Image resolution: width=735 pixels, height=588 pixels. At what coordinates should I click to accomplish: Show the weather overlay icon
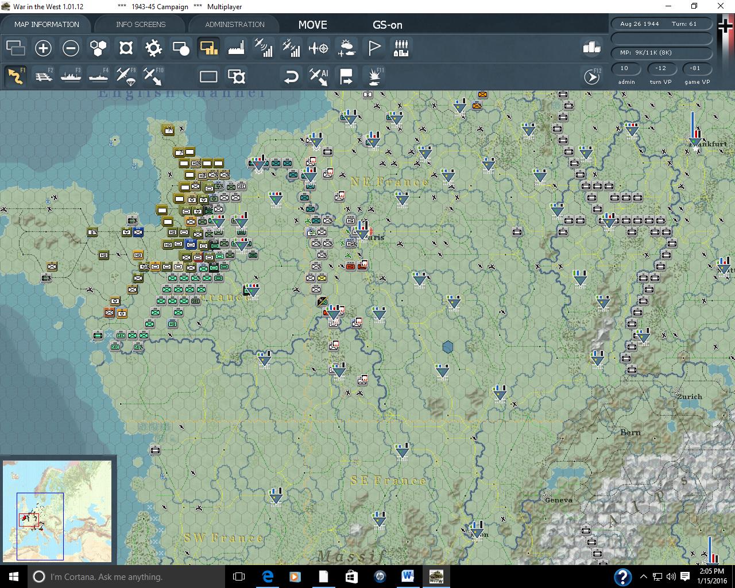346,48
